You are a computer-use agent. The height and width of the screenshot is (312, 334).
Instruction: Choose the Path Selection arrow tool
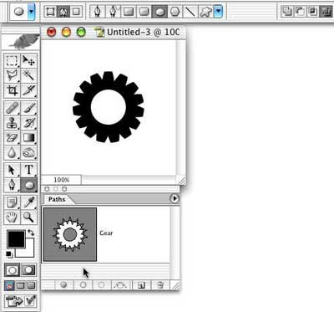12,170
